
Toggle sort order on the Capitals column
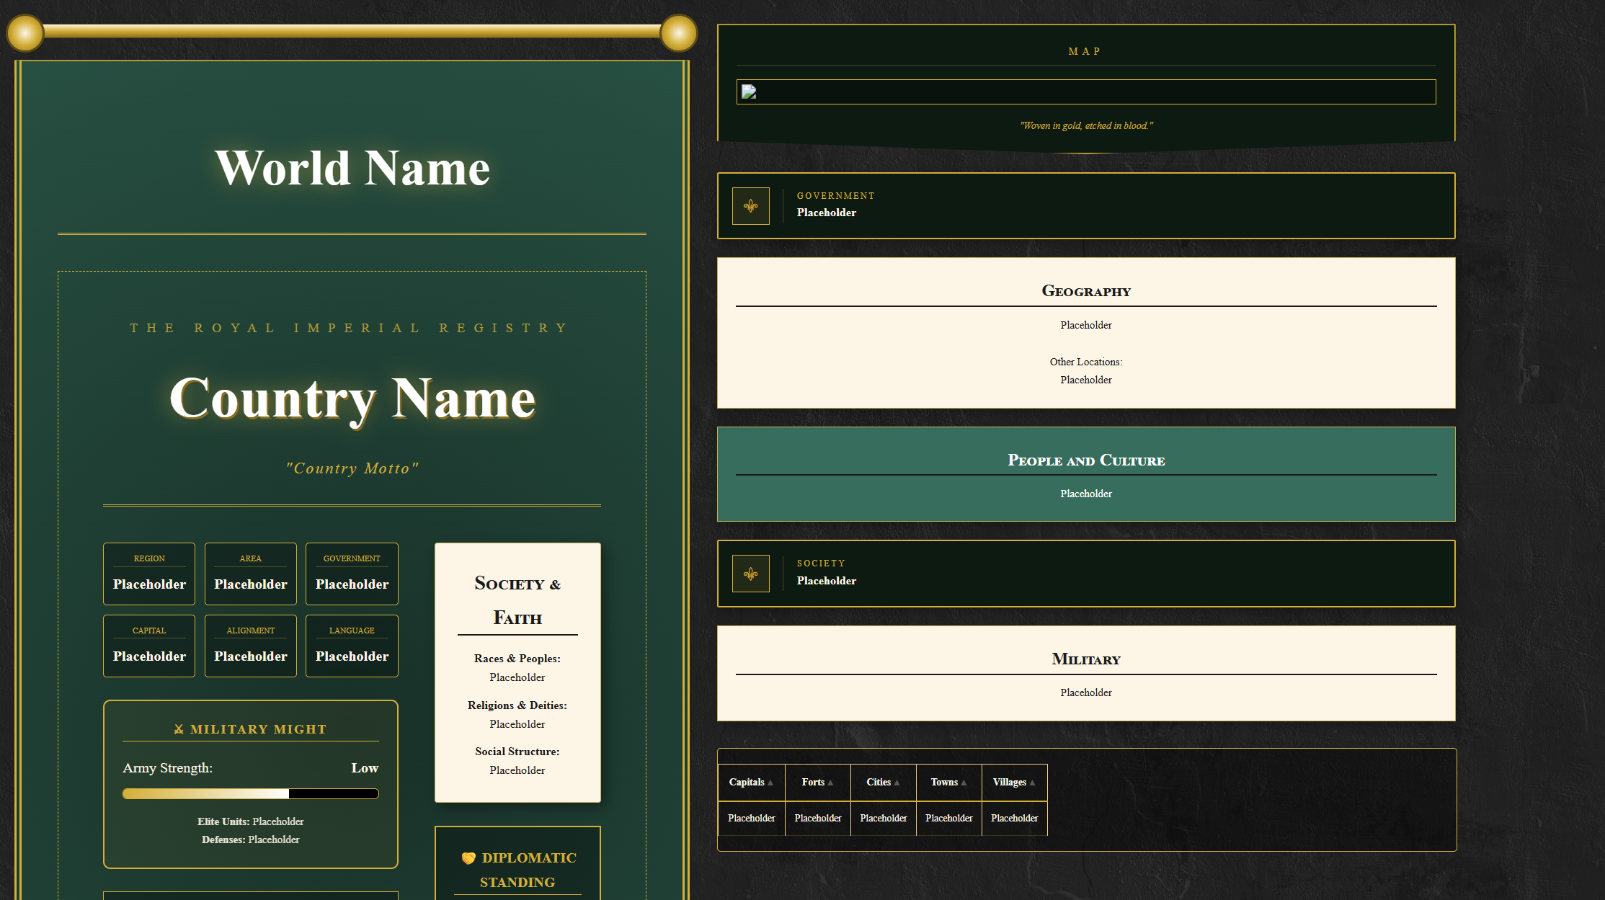point(770,783)
